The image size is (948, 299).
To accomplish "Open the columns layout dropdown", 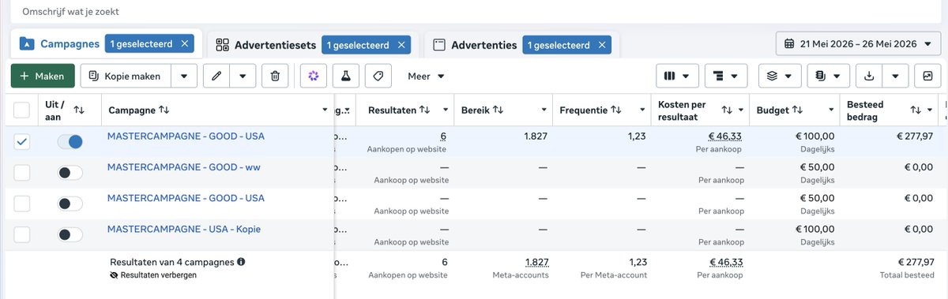I will (x=677, y=77).
